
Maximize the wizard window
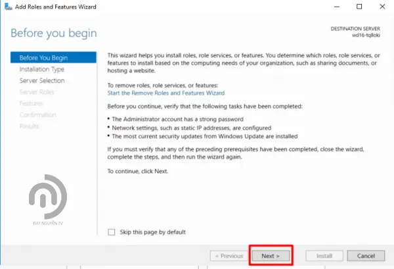(x=359, y=7)
